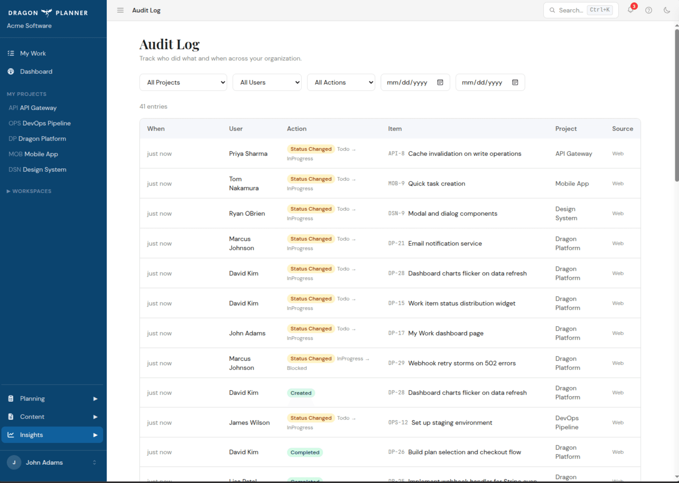Open the notifications bell with badge 3
This screenshot has height=483, width=679.
pyautogui.click(x=630, y=10)
